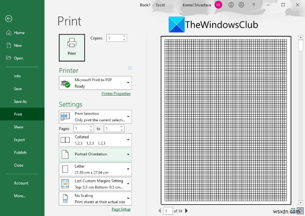Go to the previous preview page
The height and width of the screenshot is (216, 305).
(x=160, y=211)
